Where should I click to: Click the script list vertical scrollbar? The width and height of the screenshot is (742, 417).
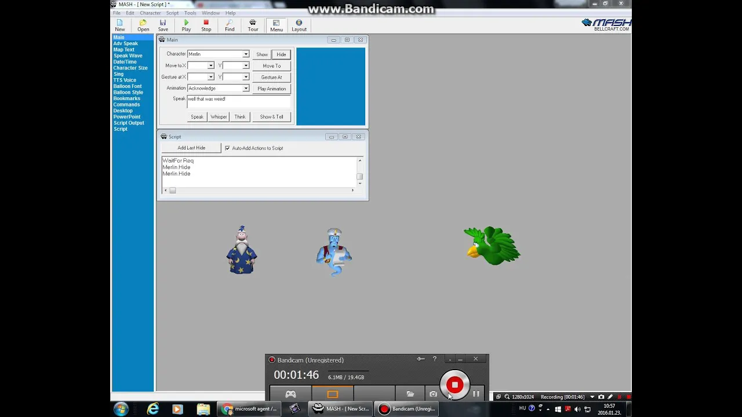coord(360,172)
